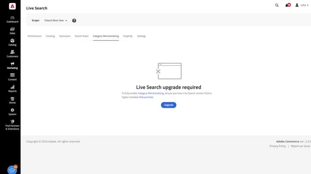Open the Stores sidebar menu
This screenshot has width=311, height=174.
[12, 100]
